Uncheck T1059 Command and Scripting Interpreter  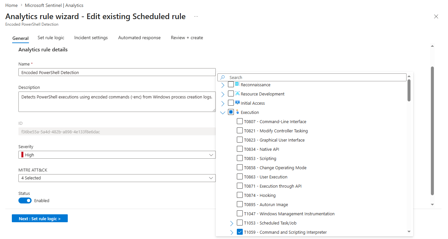coord(240,232)
